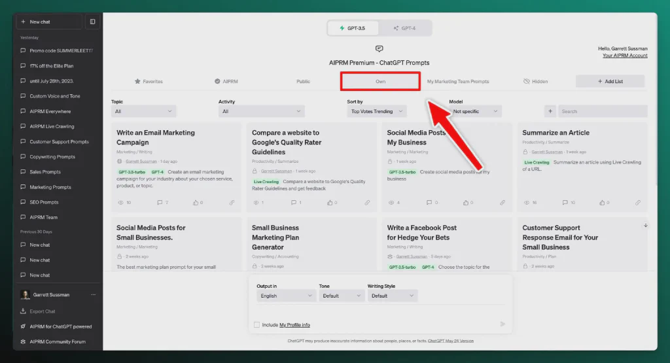Click the AIPRM verified checkmark icon
Screen dimensions: 670x363
tap(217, 81)
